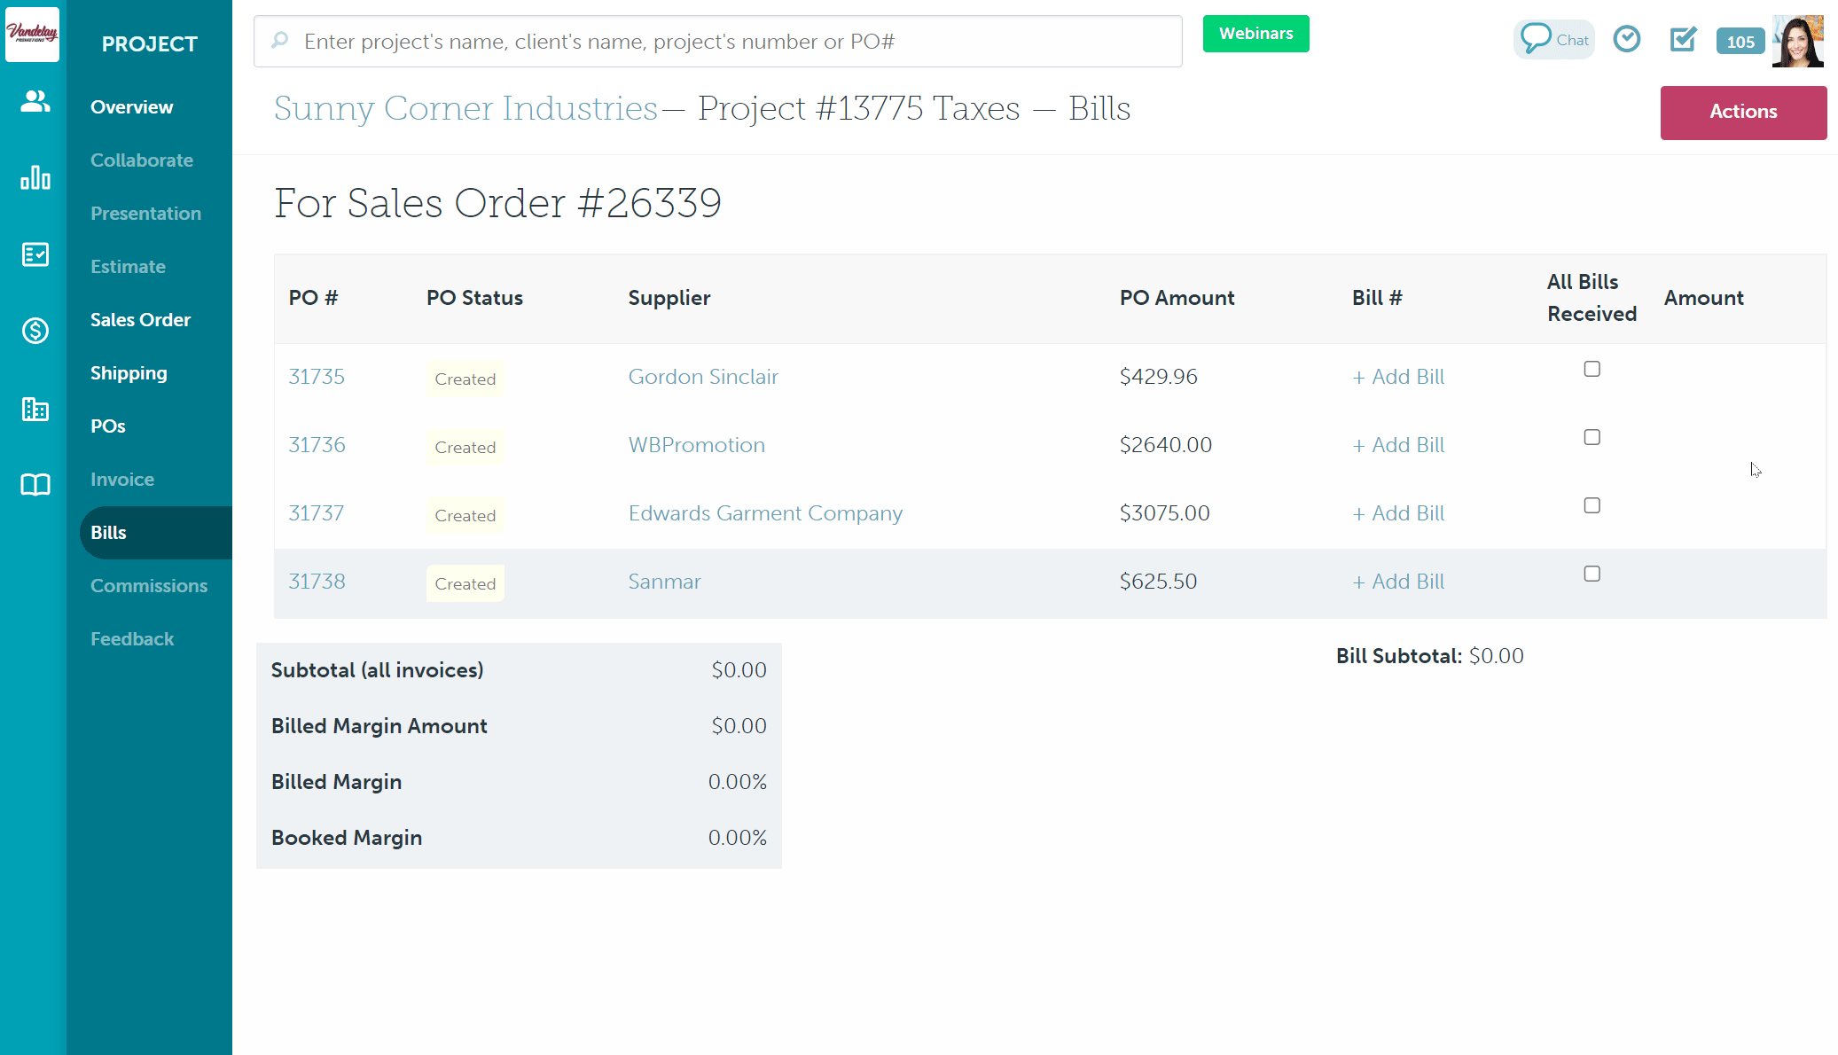Toggle the bills received checkbox for WBPromotion
The height and width of the screenshot is (1055, 1838).
tap(1592, 437)
